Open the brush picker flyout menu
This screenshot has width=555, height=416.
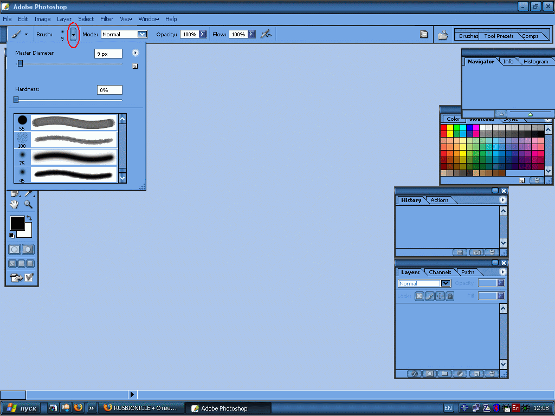135,53
